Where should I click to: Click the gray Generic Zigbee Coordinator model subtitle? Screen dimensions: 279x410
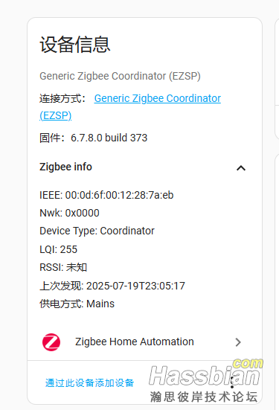(x=120, y=76)
